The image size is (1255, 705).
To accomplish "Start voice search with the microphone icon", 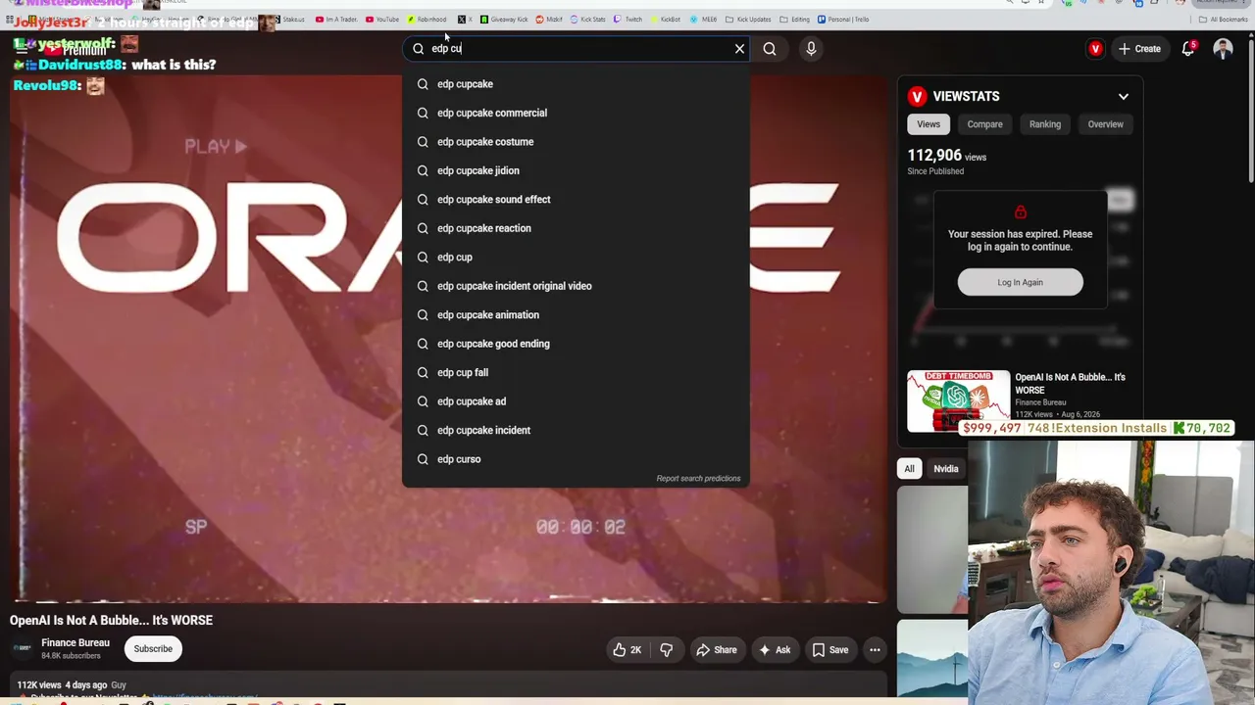I will 811,48.
